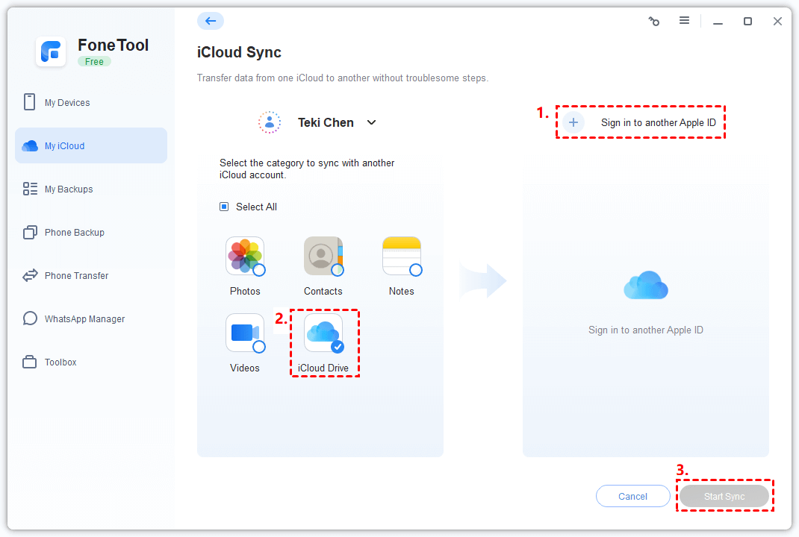Click the Notes category icon
The height and width of the screenshot is (537, 799).
coord(401,257)
